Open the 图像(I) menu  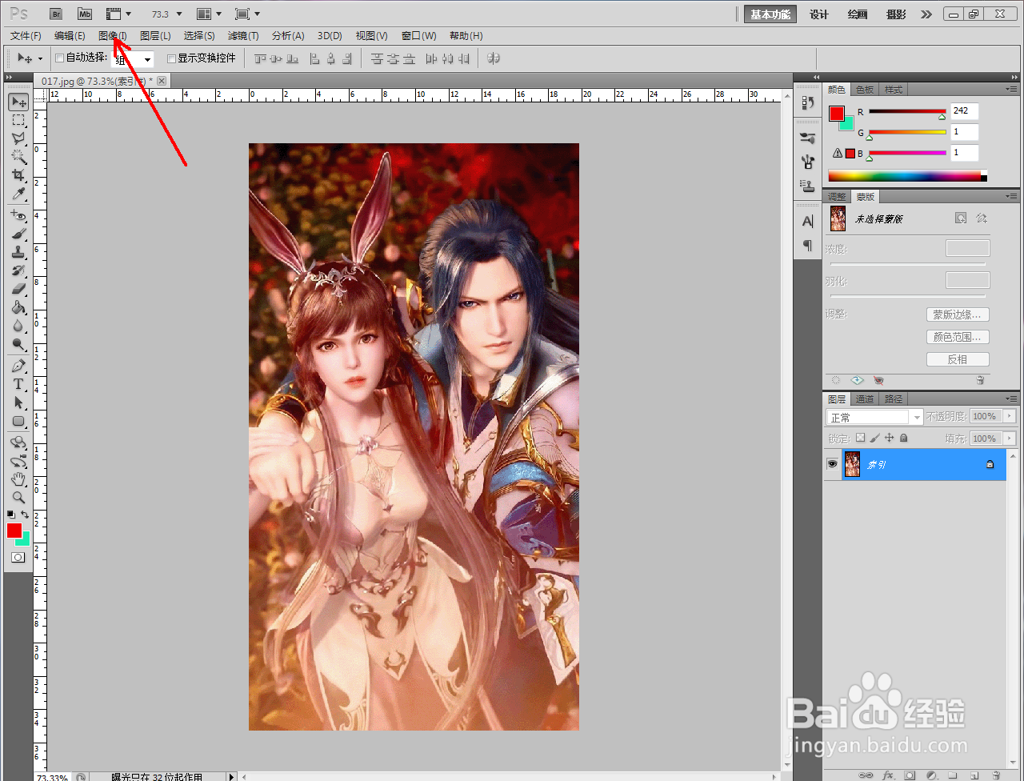(x=113, y=36)
